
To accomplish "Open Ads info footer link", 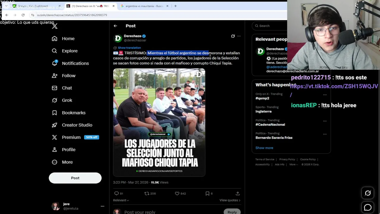I will (x=279, y=164).
